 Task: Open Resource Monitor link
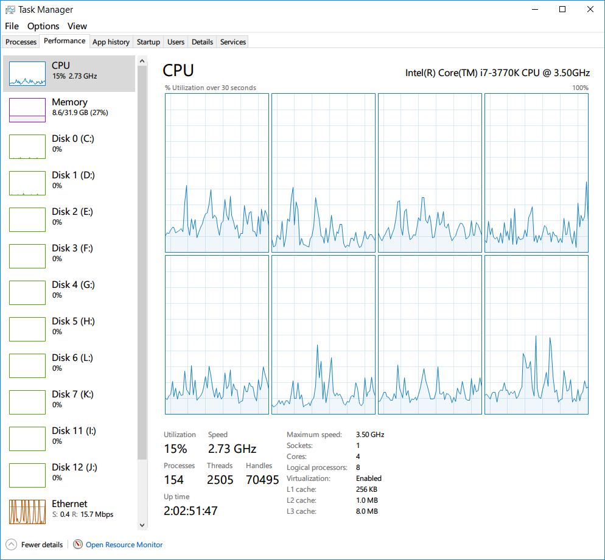tap(124, 545)
